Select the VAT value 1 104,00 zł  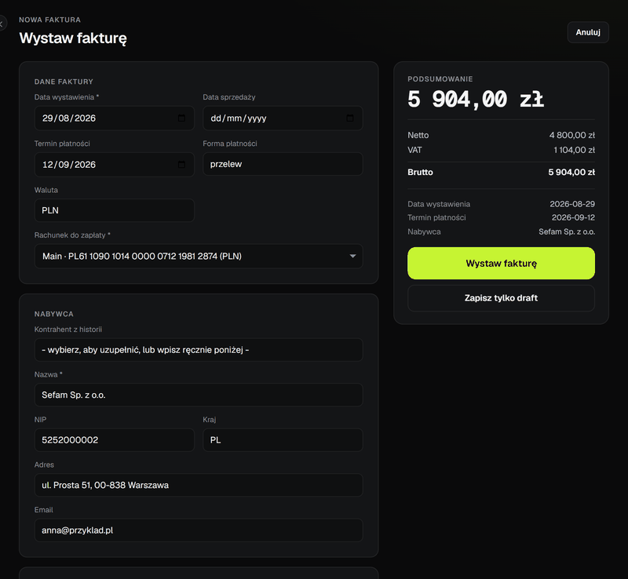coord(575,150)
